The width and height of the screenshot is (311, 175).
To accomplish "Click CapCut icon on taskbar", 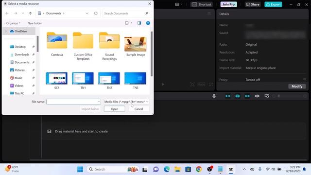I will tap(231, 169).
